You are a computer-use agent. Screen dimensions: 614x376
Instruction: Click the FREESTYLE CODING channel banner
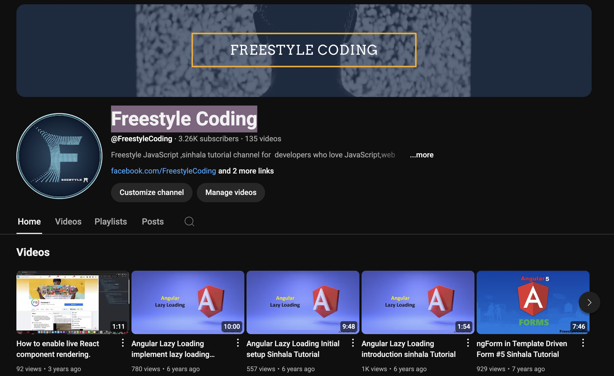[304, 50]
